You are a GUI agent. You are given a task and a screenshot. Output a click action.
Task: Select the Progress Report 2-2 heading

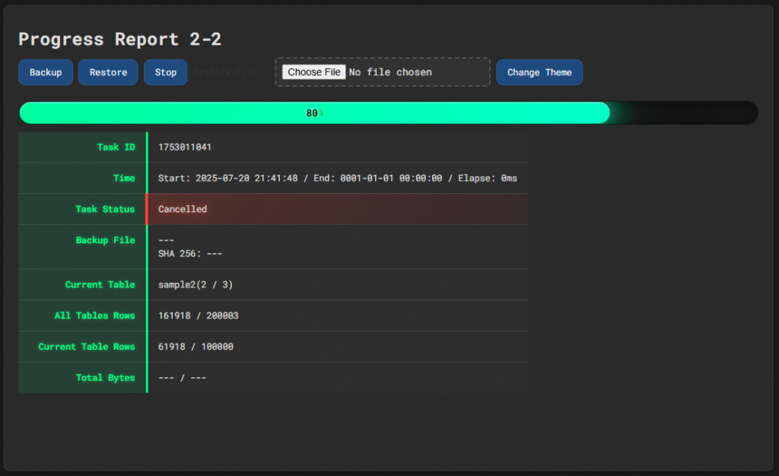click(119, 40)
